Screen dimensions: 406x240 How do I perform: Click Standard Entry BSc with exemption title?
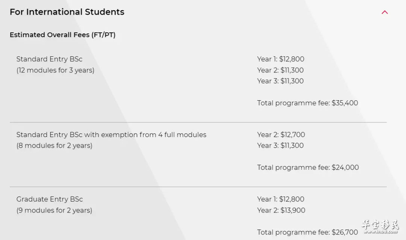(x=111, y=134)
